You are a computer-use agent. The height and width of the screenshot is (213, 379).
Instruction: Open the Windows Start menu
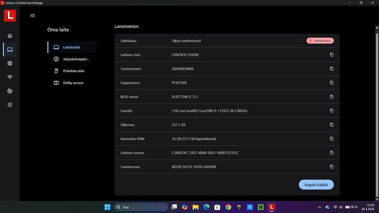point(107,207)
